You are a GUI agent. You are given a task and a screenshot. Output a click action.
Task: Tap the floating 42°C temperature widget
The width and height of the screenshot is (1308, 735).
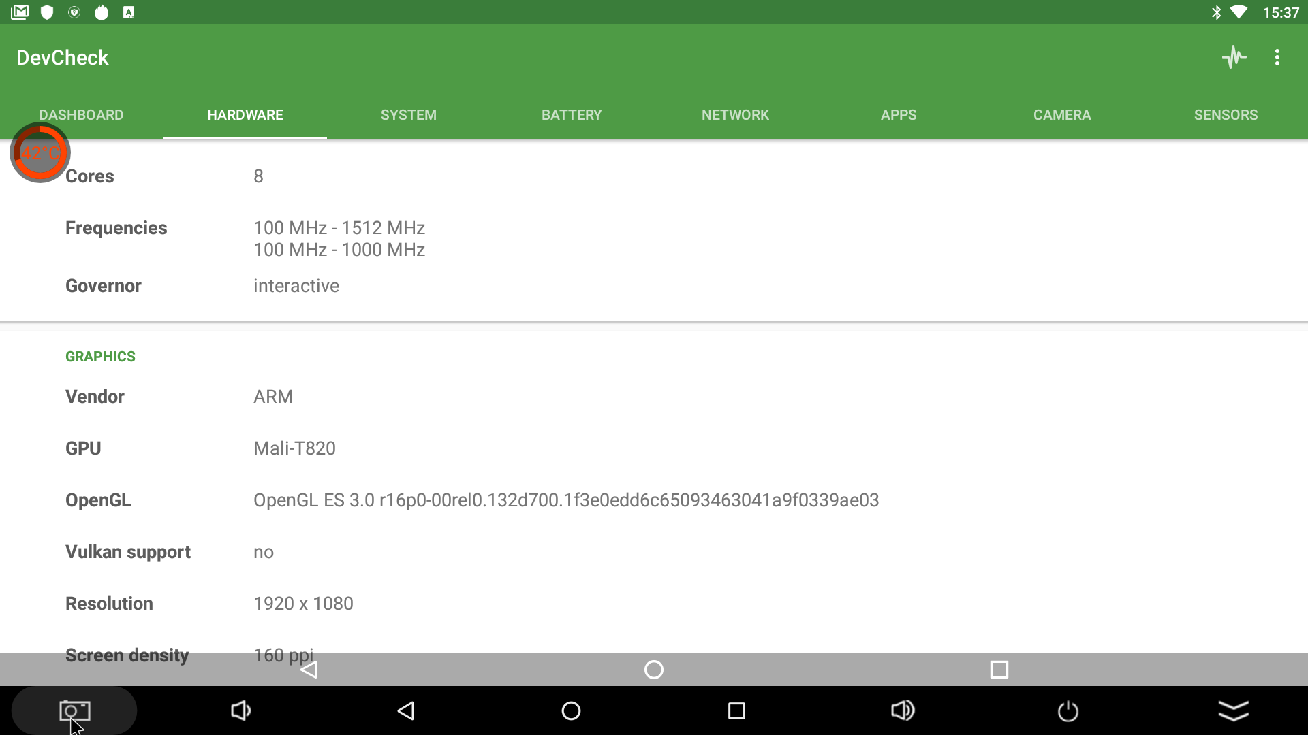40,152
